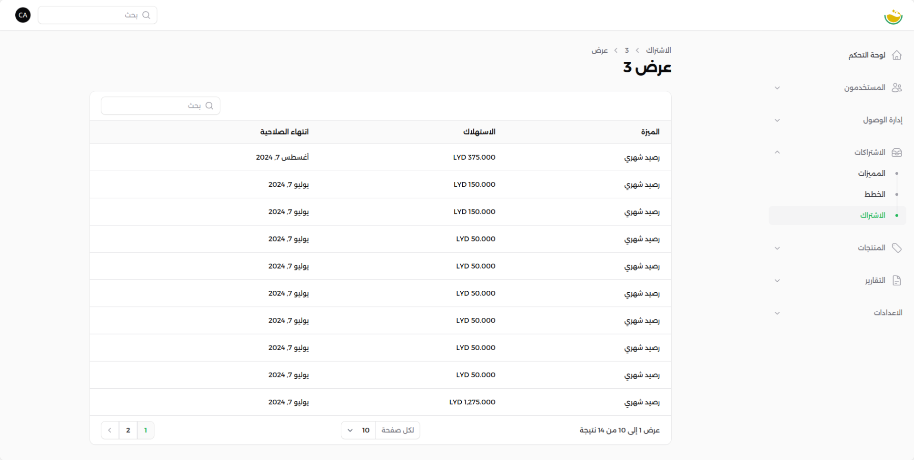
Task: Open the CA user avatar menu
Action: tap(23, 15)
